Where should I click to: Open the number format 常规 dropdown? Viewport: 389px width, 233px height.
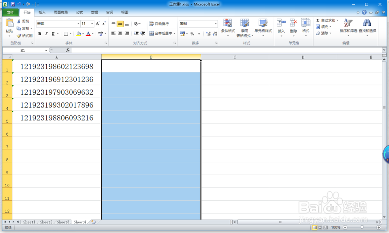coord(216,24)
